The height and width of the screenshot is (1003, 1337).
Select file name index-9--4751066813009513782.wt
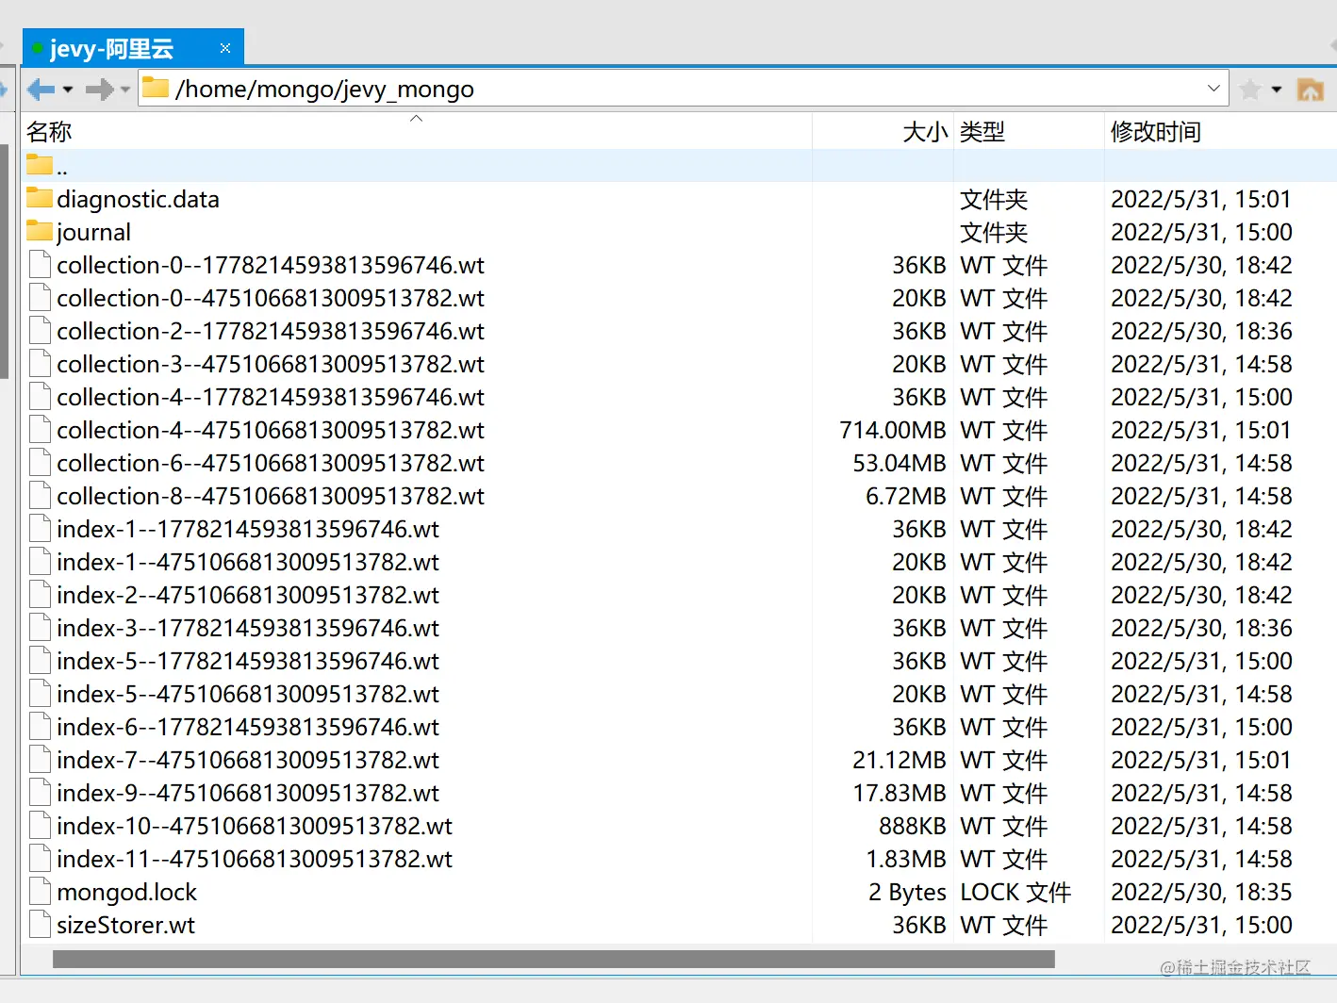(248, 793)
